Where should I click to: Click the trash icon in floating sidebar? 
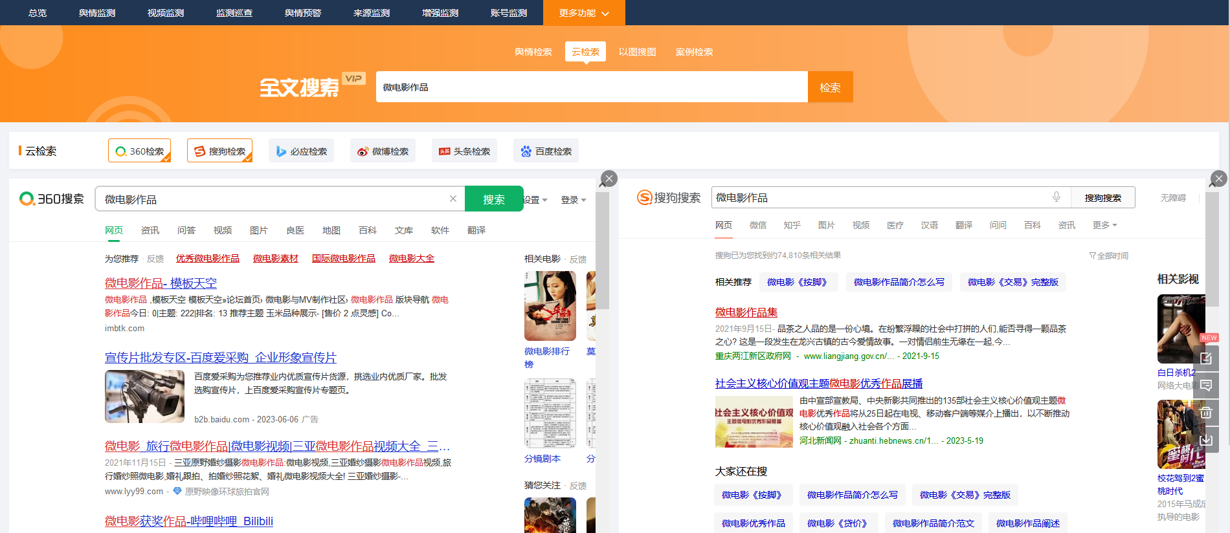pos(1205,413)
